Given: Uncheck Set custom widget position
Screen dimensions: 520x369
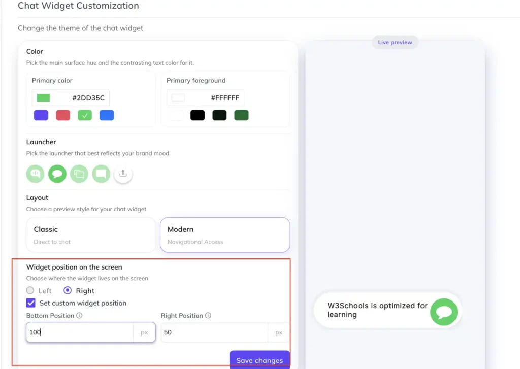Looking at the screenshot, I should pos(31,303).
